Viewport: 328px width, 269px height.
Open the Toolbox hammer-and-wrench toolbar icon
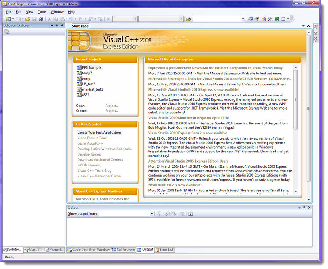(x=270, y=19)
